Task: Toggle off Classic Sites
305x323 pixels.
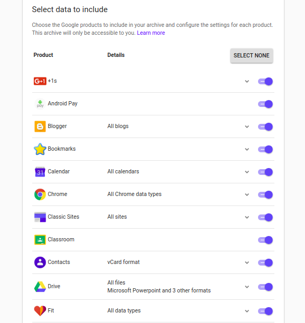Action: pyautogui.click(x=265, y=217)
